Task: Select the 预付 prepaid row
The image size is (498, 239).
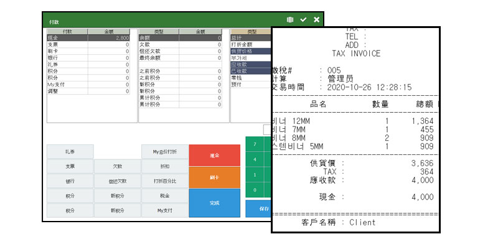Action: click(x=251, y=85)
